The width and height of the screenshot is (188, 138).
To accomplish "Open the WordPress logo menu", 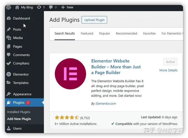I will point(9,7).
